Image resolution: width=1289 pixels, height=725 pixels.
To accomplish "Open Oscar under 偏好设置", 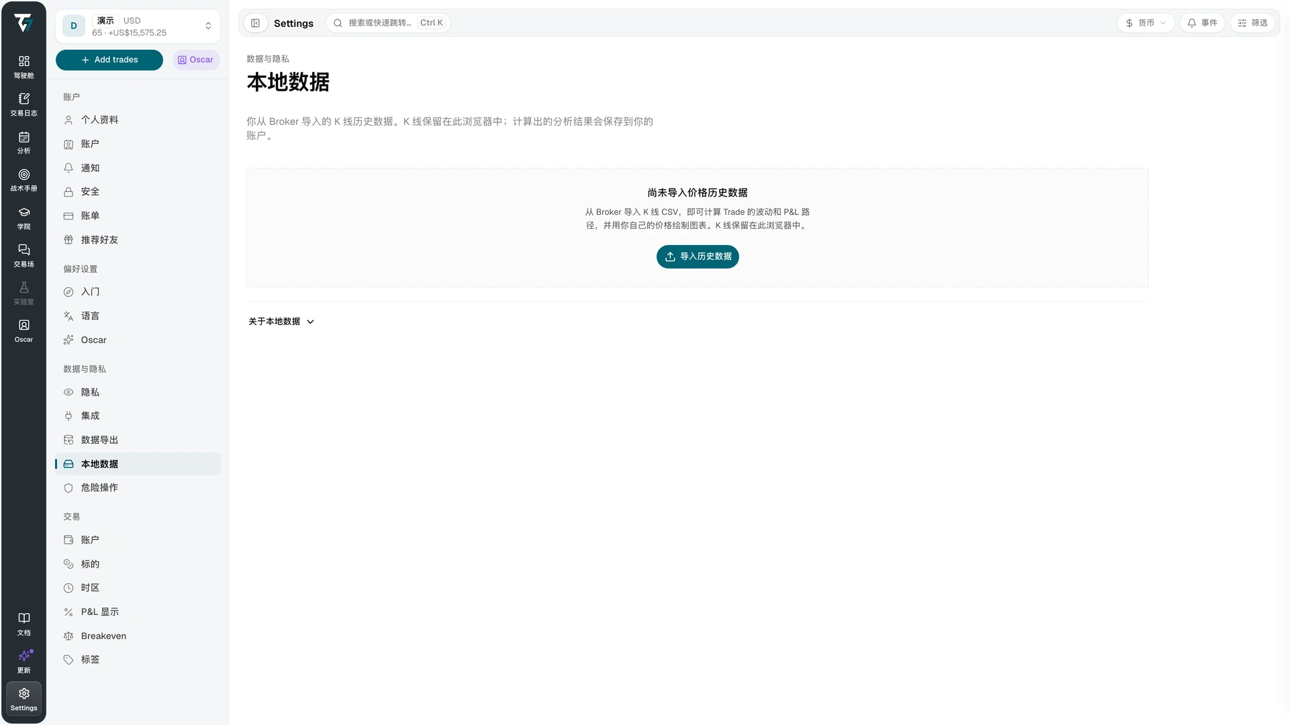I will [x=138, y=340].
